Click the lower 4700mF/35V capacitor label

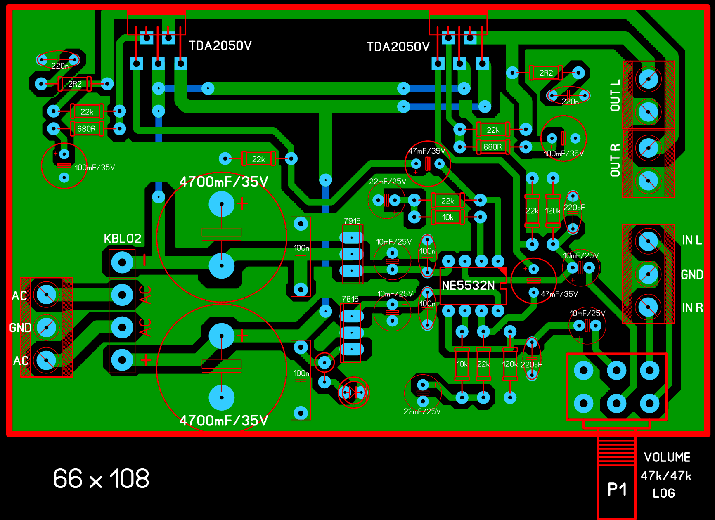(x=224, y=421)
